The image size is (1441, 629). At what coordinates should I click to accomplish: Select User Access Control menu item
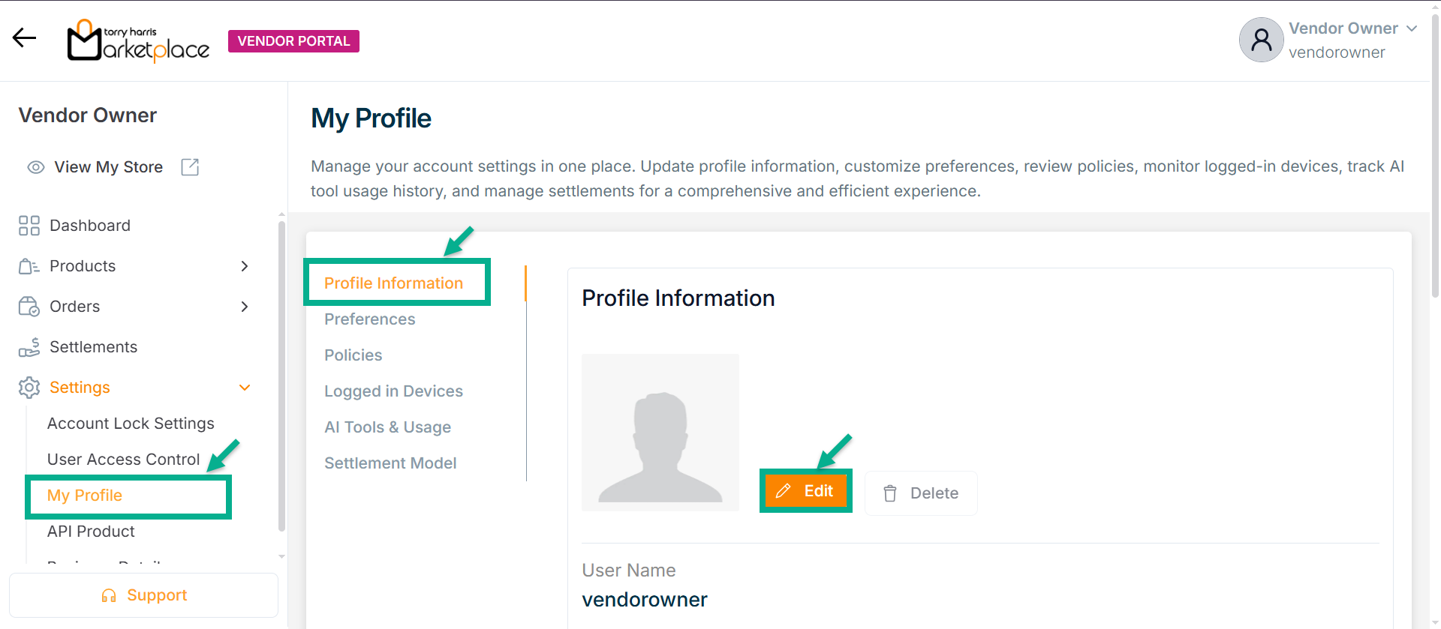(x=123, y=460)
